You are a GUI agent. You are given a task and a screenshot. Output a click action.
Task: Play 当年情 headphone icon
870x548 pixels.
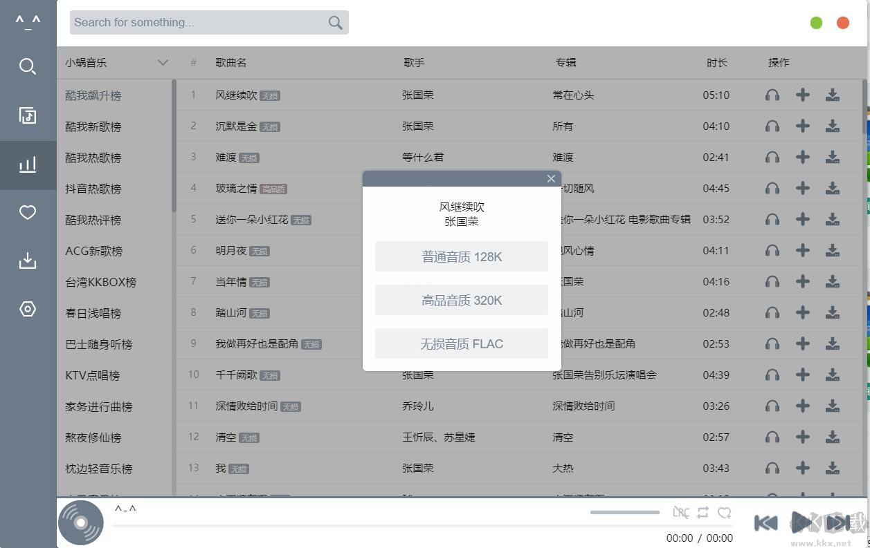click(x=772, y=282)
